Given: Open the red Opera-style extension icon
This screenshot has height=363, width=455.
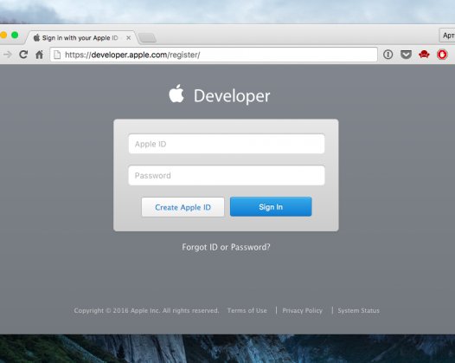Looking at the screenshot, I should [x=442, y=55].
